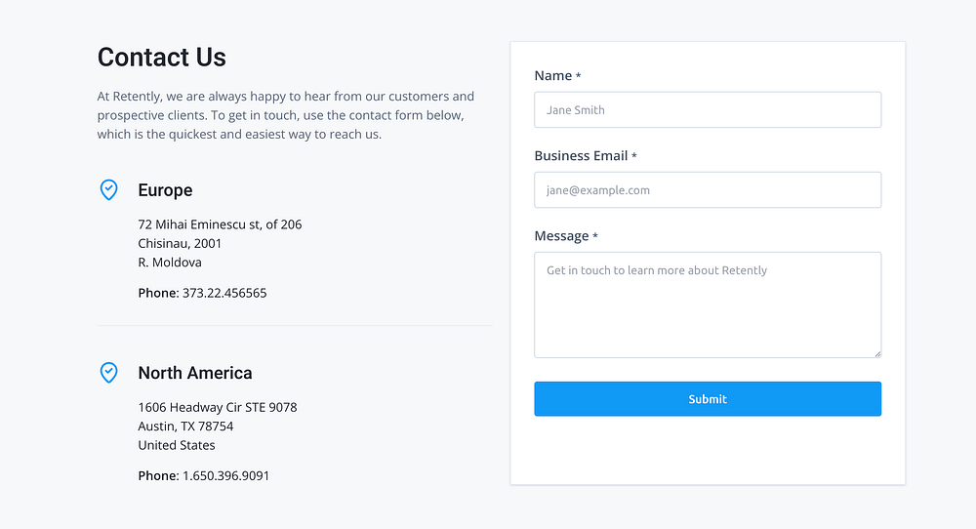The image size is (976, 529).
Task: Grab the Message box resize handle
Action: [876, 353]
